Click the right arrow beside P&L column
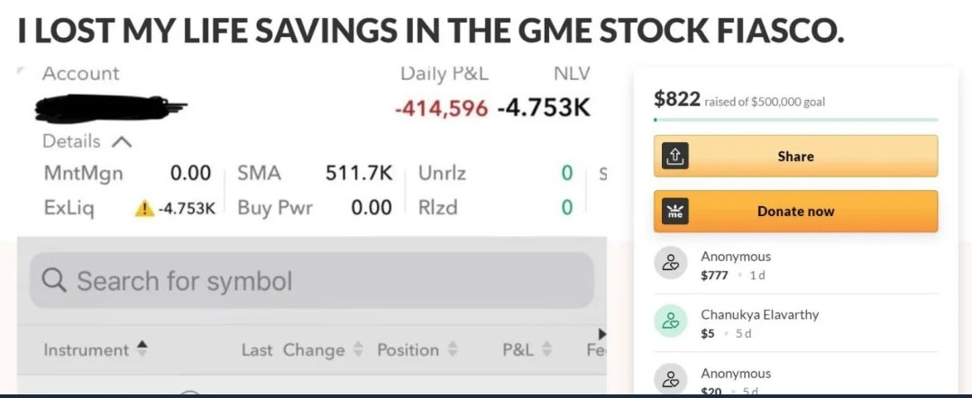The image size is (972, 398). (601, 336)
